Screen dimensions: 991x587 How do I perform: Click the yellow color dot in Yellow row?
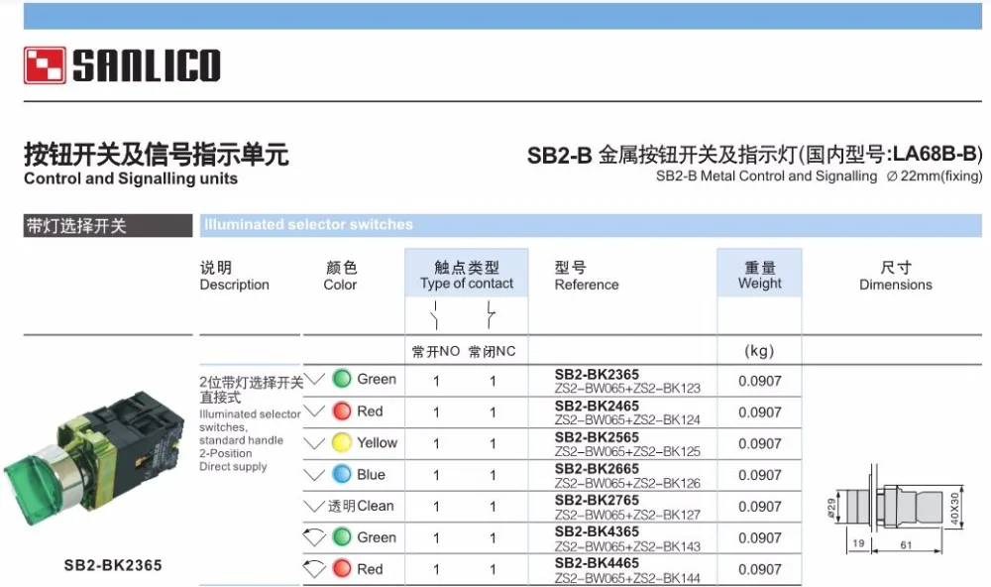click(x=341, y=442)
